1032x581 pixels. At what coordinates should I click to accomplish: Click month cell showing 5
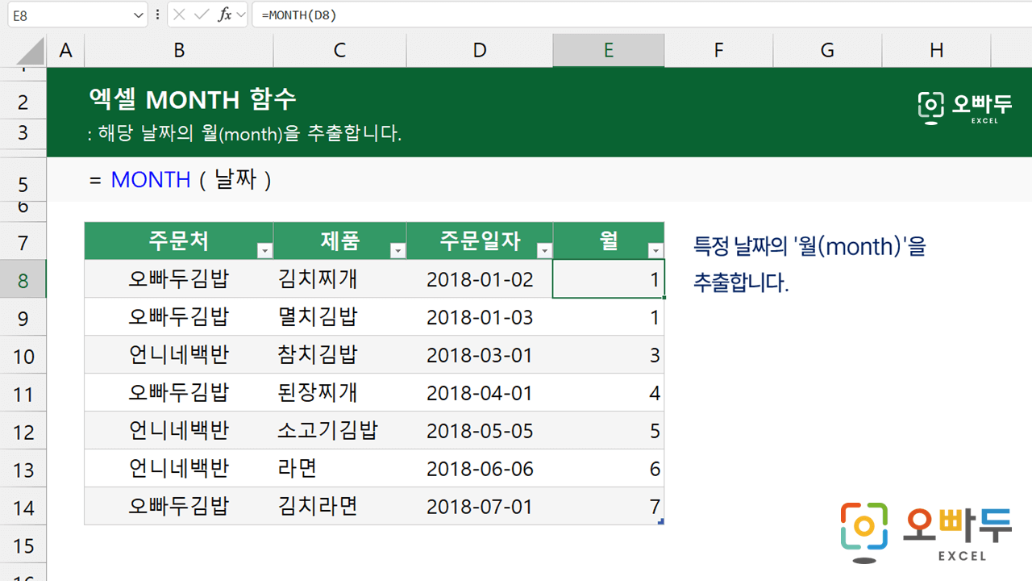[x=609, y=431]
